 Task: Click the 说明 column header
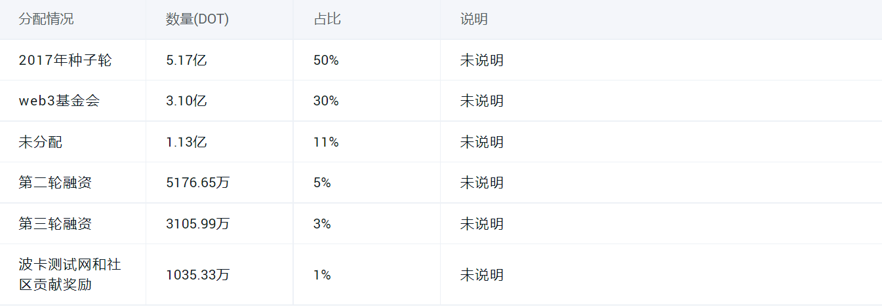(x=474, y=19)
